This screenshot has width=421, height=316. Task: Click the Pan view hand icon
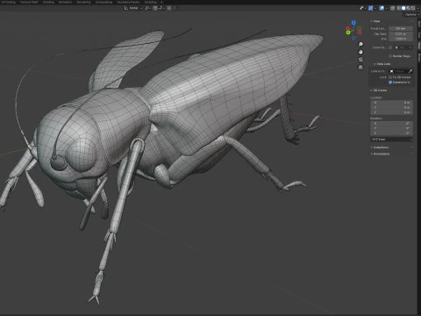(360, 52)
